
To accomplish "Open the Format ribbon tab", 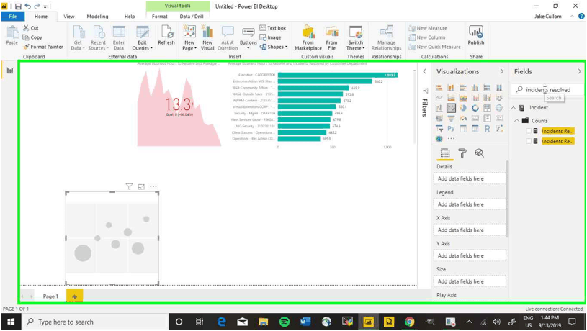I will point(159,17).
